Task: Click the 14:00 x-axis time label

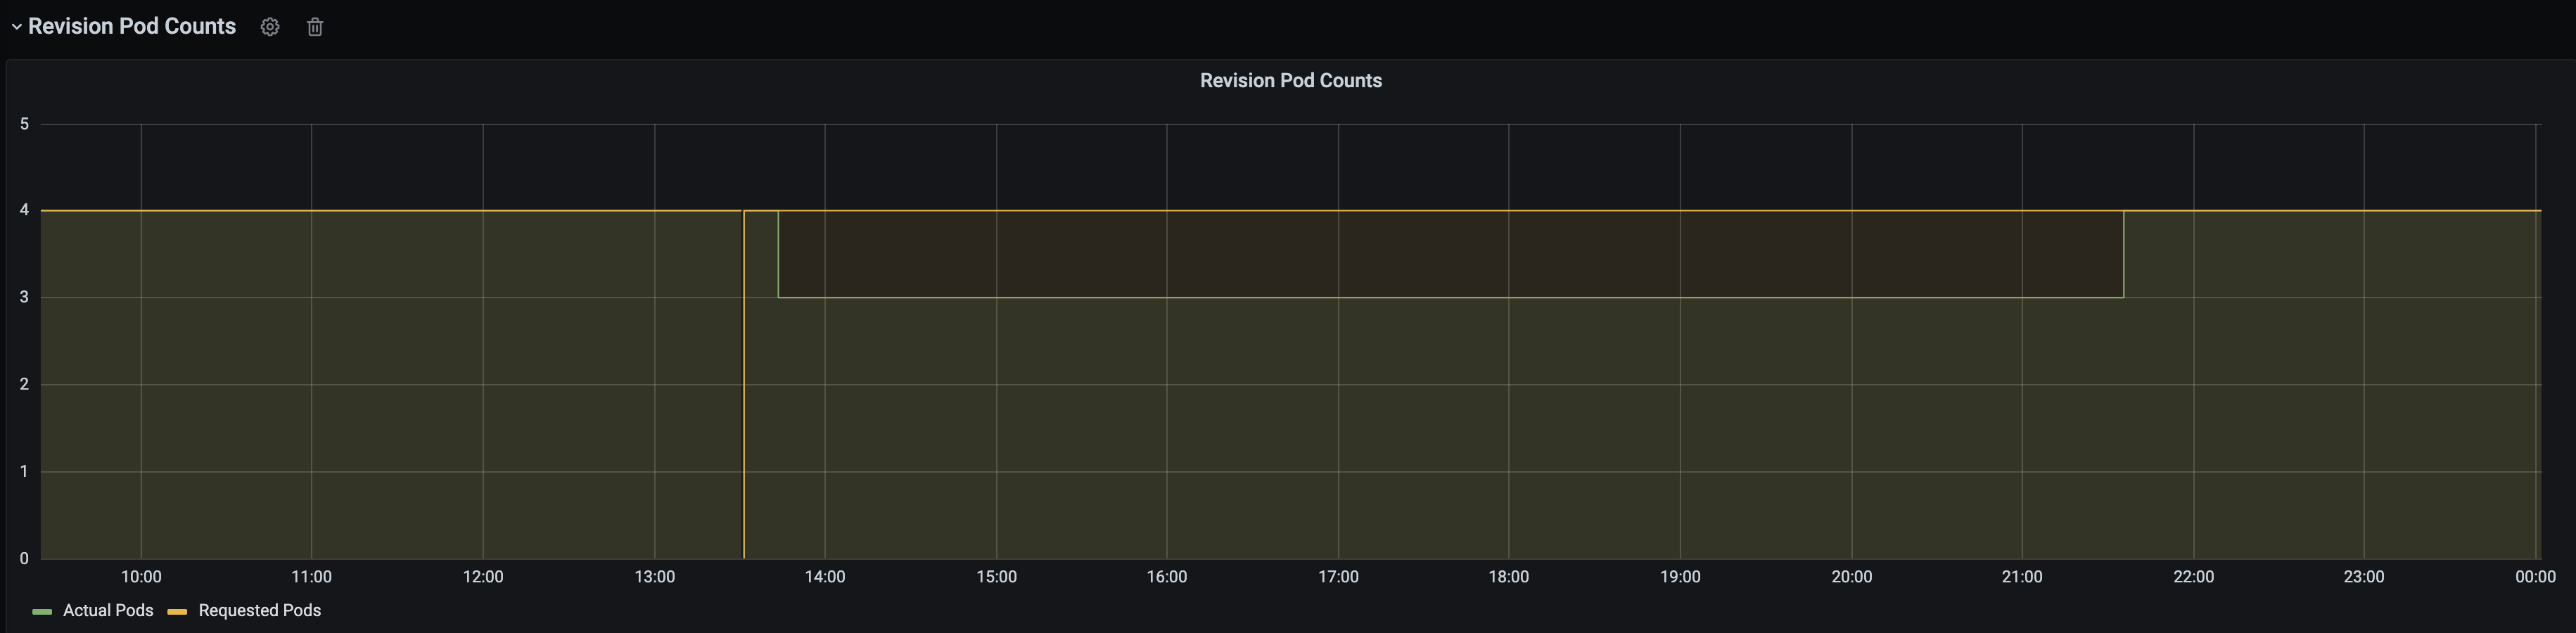Action: (825, 577)
